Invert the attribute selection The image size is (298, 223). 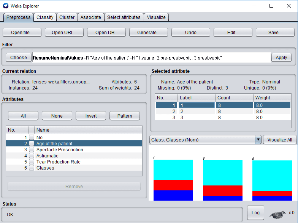(x=91, y=116)
